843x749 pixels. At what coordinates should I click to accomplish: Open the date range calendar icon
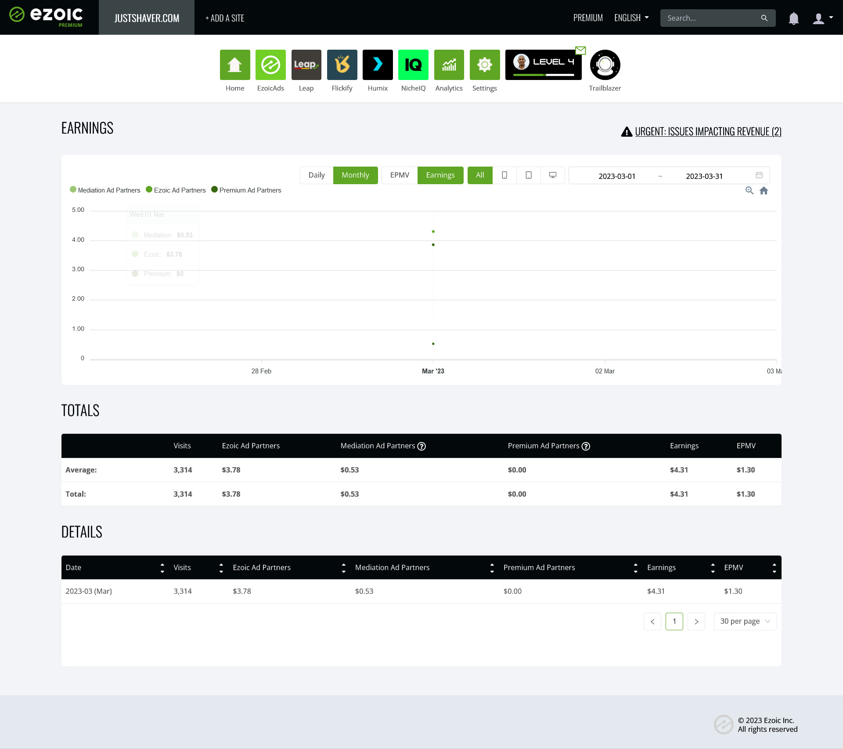point(759,175)
